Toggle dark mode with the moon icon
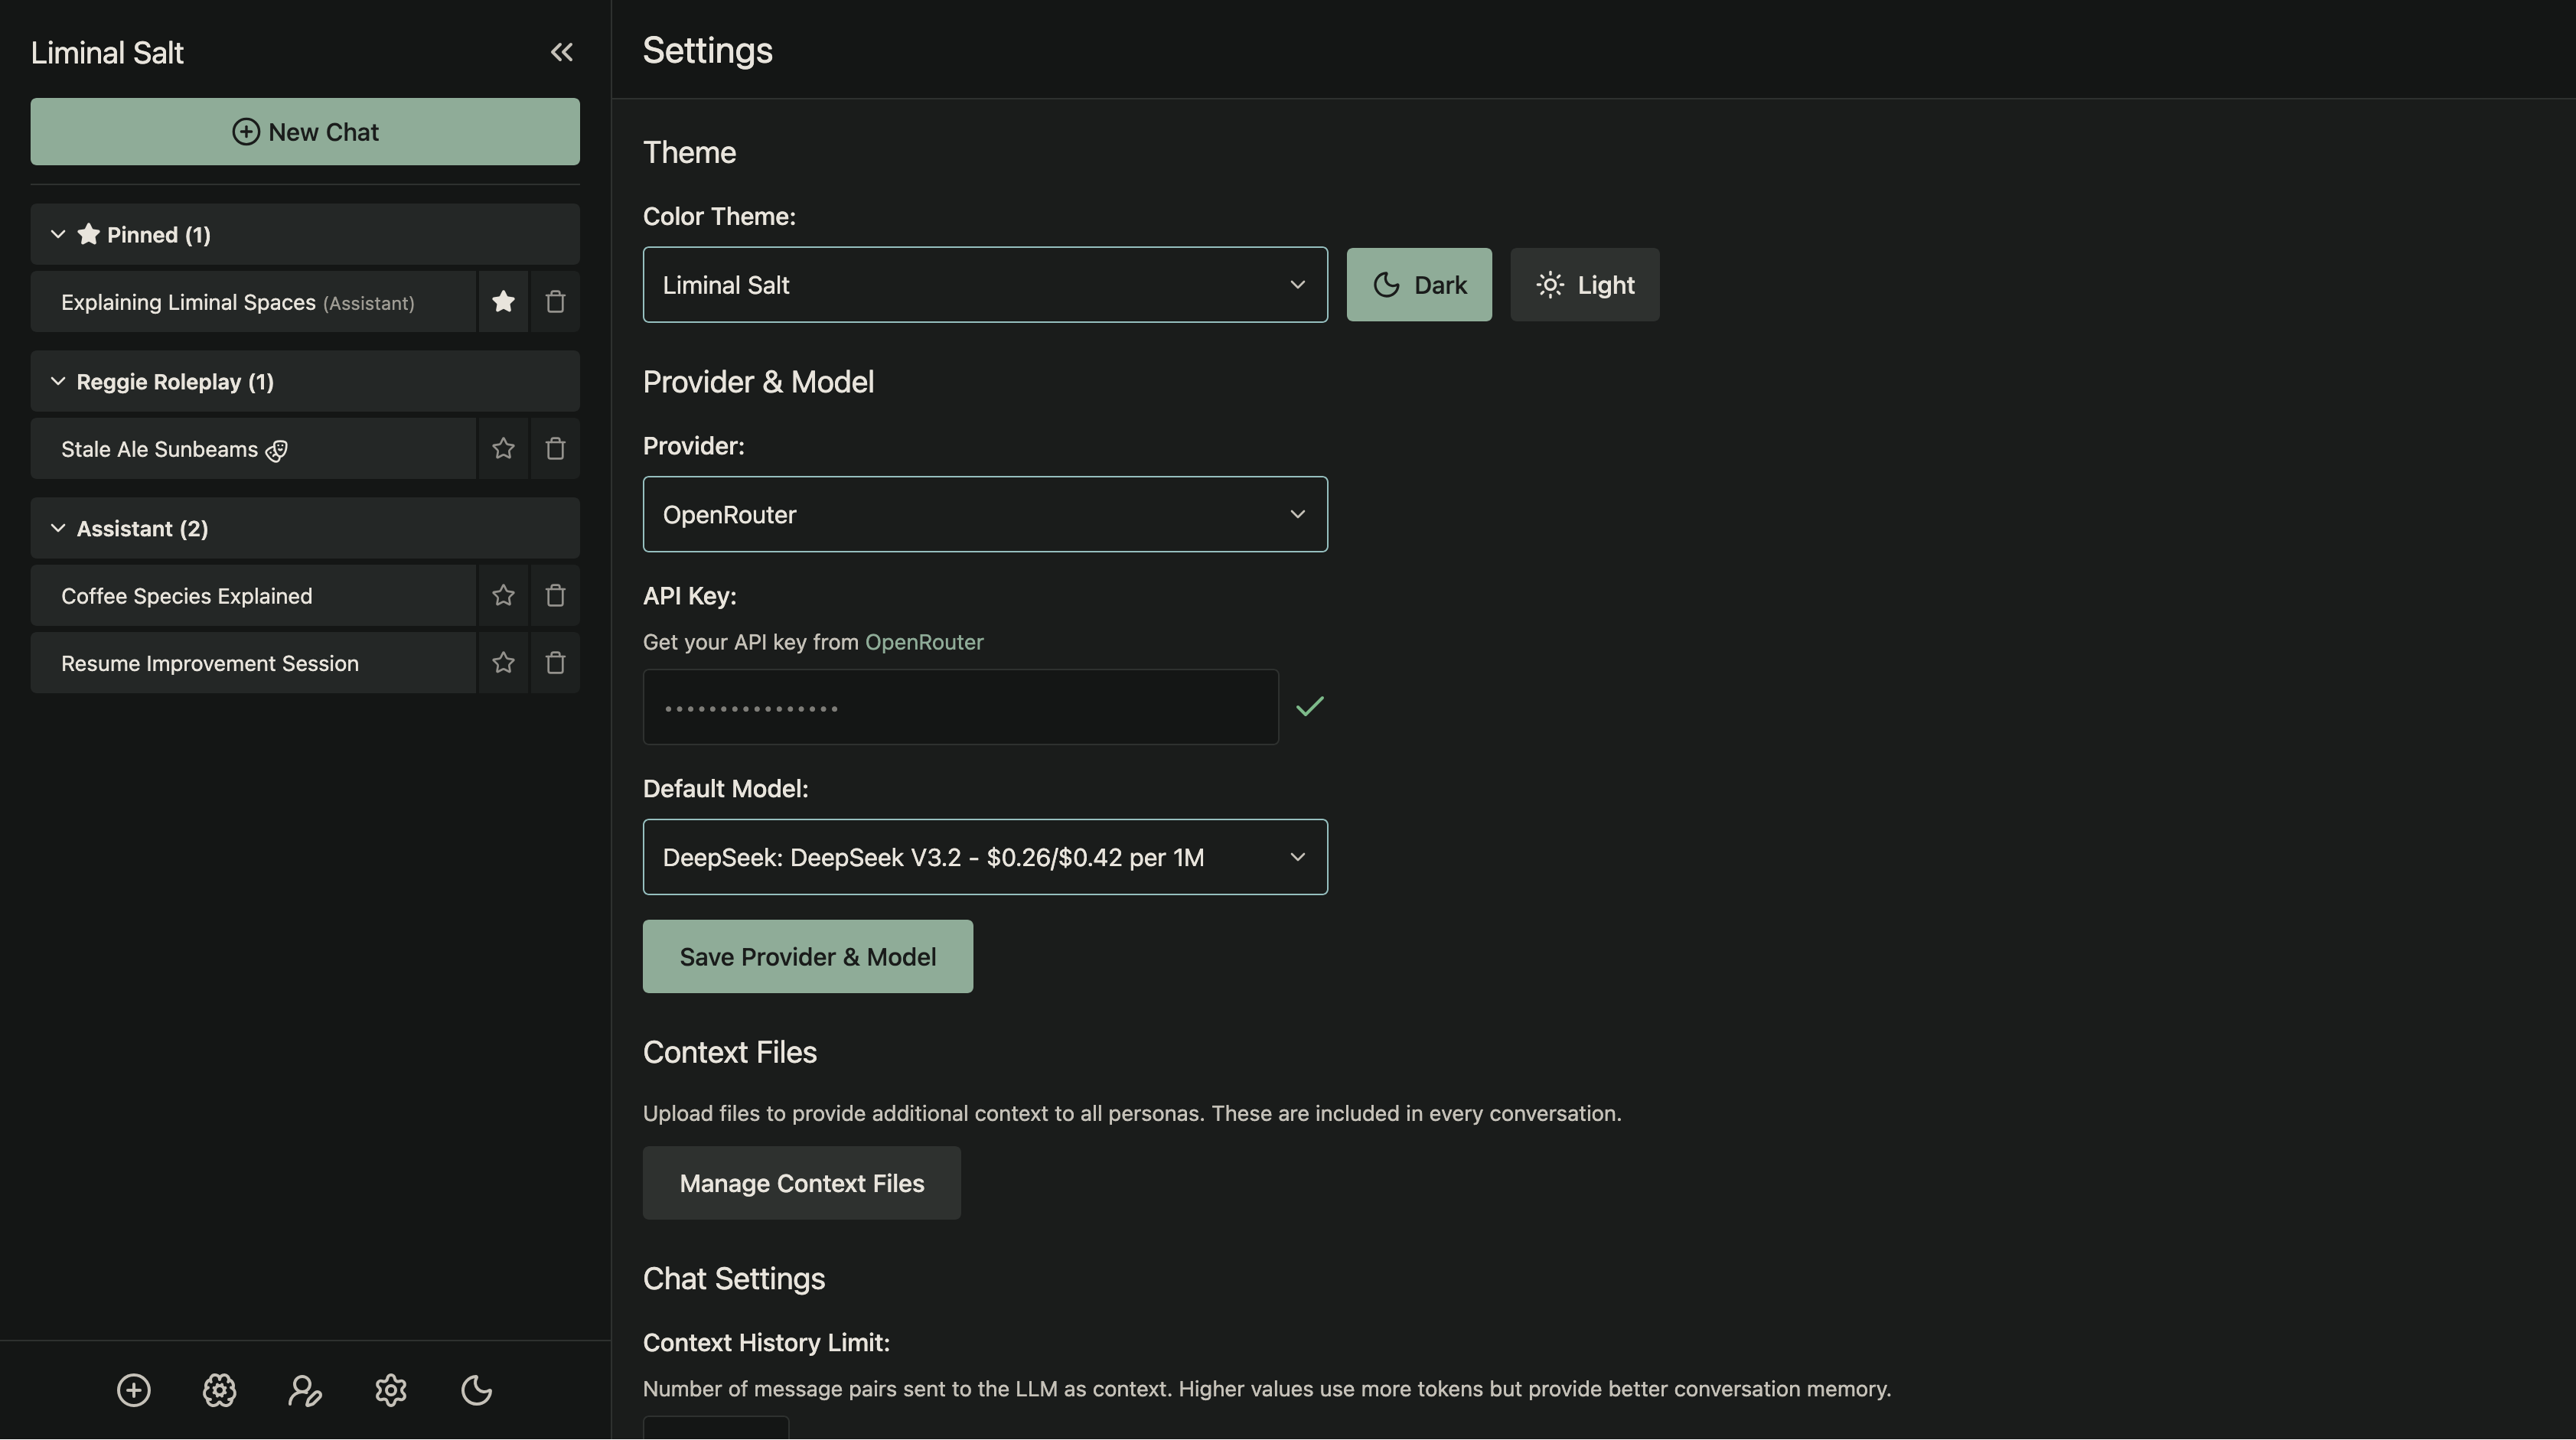 [x=475, y=1390]
